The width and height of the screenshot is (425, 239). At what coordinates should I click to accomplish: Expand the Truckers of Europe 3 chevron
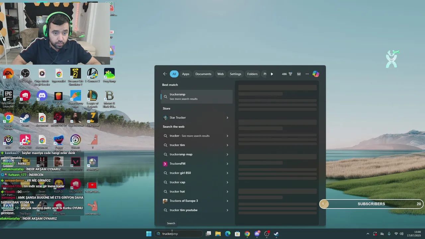(x=227, y=201)
